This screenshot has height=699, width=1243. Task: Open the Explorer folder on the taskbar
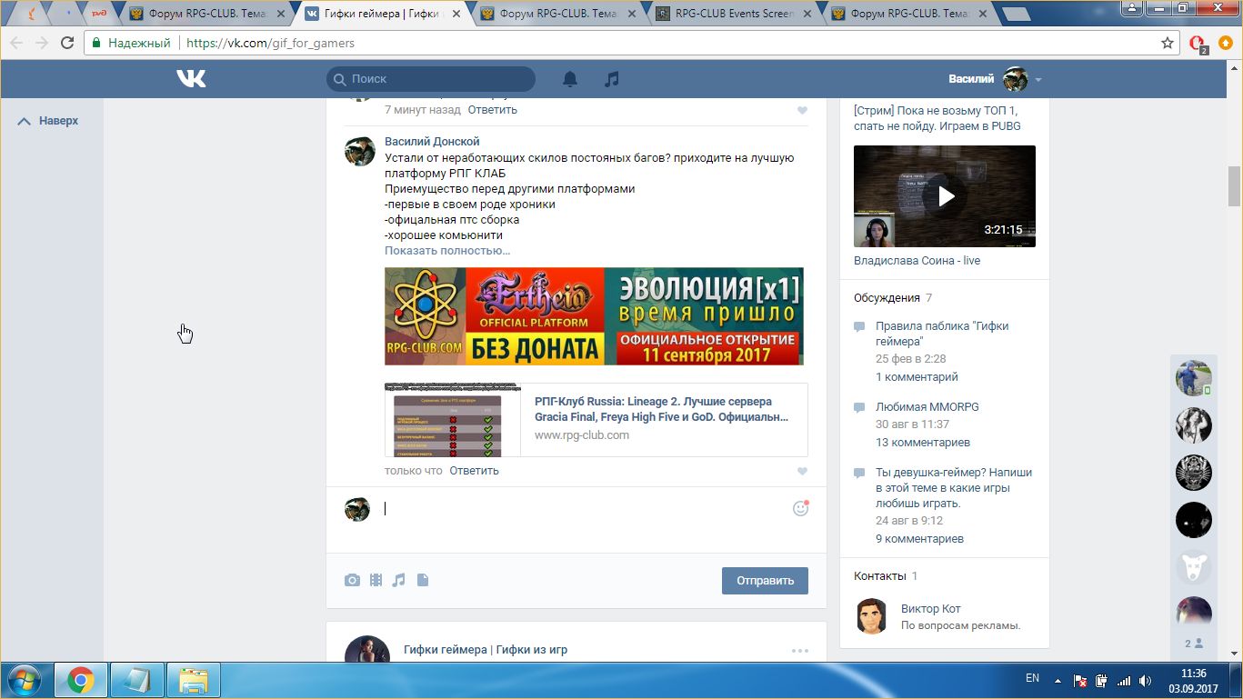tap(194, 680)
